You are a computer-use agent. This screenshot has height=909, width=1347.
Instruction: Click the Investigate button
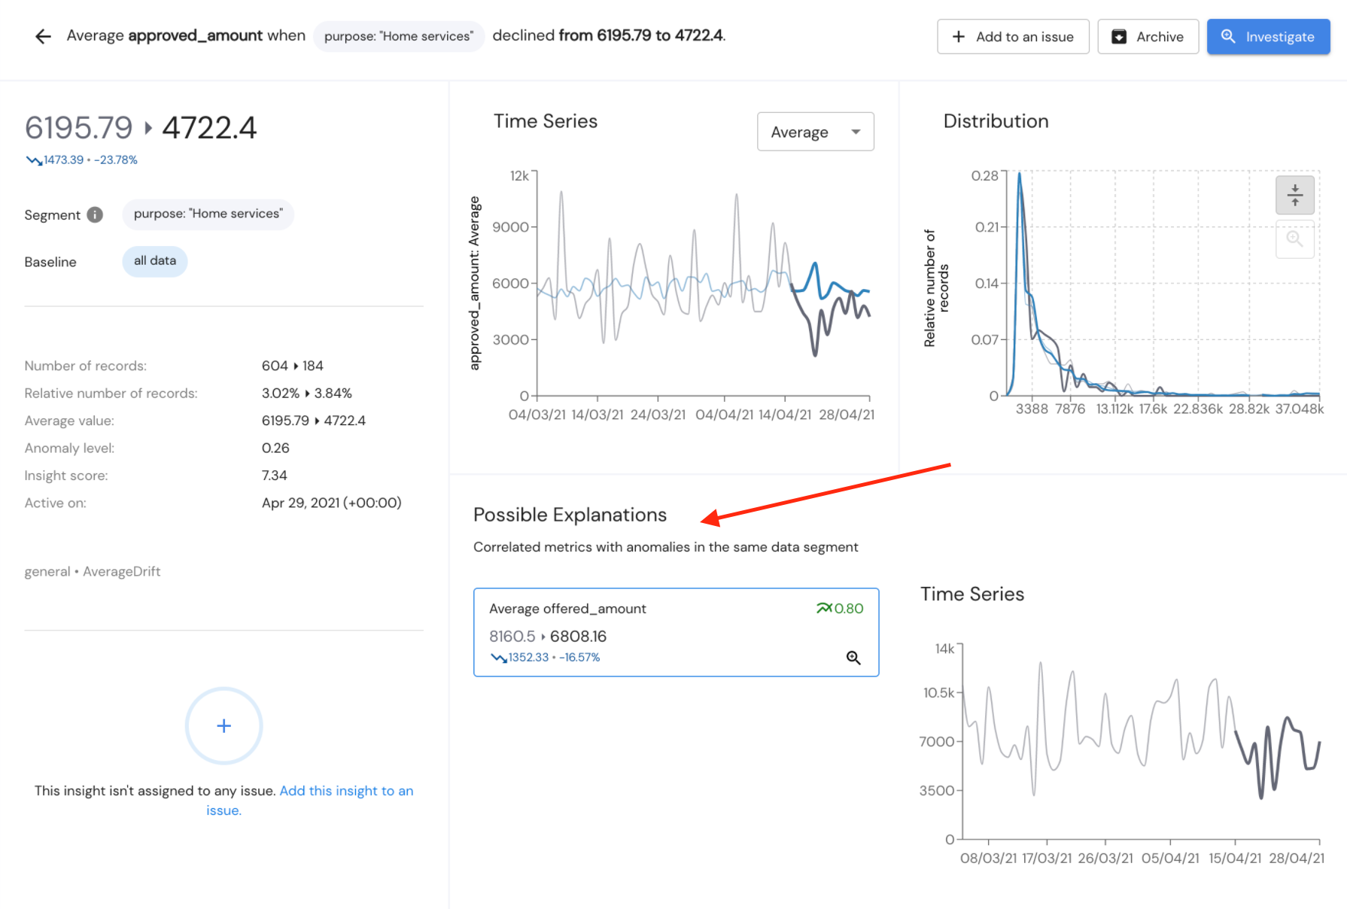1268,37
